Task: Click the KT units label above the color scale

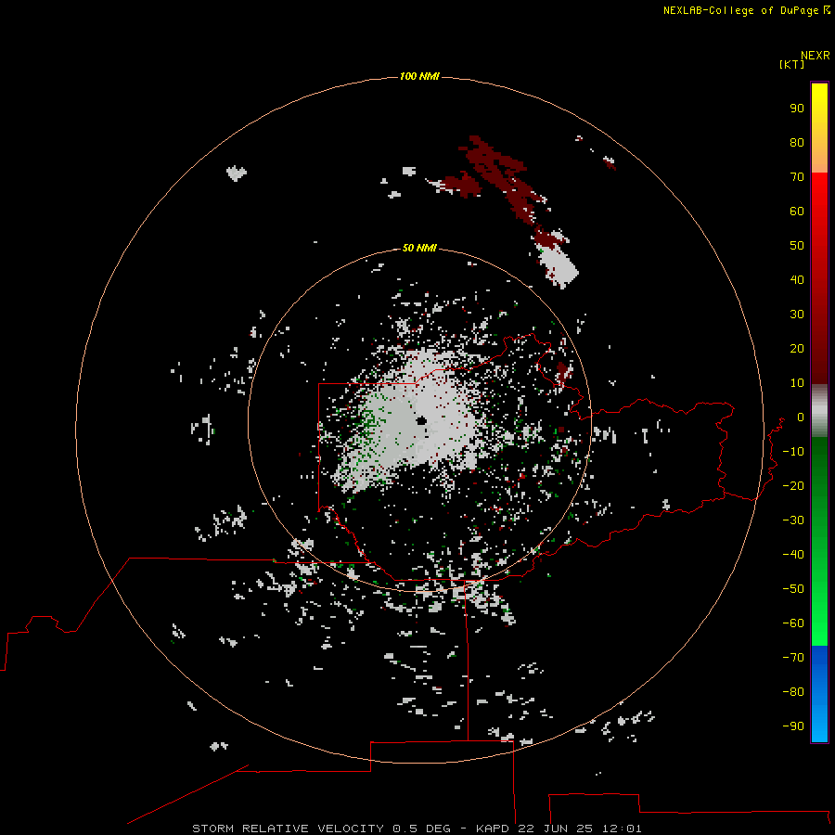Action: [792, 64]
